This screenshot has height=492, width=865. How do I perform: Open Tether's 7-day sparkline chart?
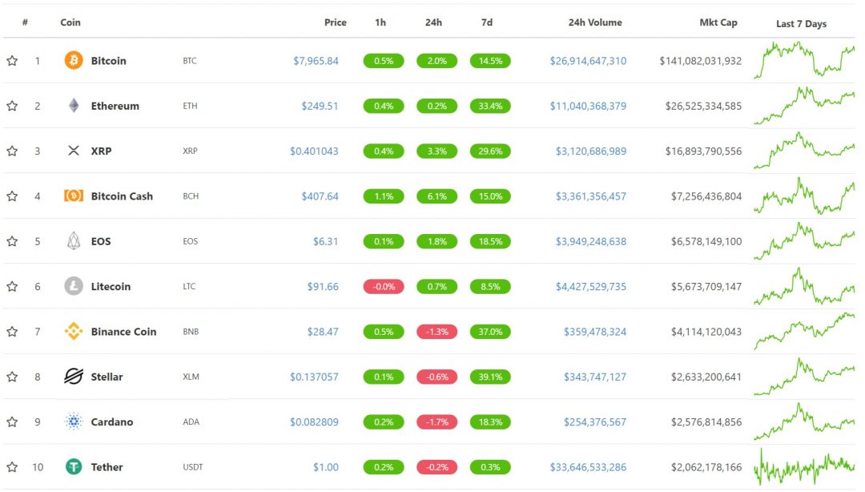(804, 466)
